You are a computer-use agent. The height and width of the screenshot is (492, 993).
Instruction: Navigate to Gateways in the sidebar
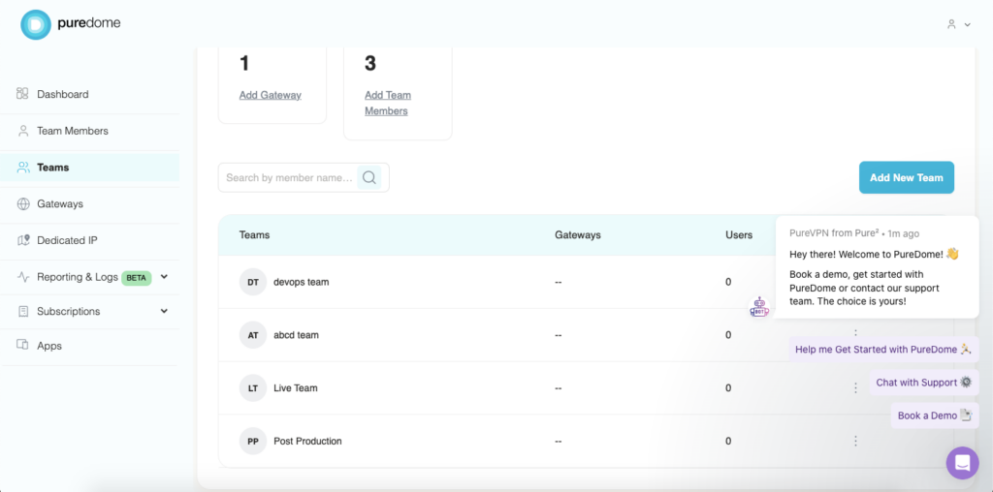click(60, 204)
